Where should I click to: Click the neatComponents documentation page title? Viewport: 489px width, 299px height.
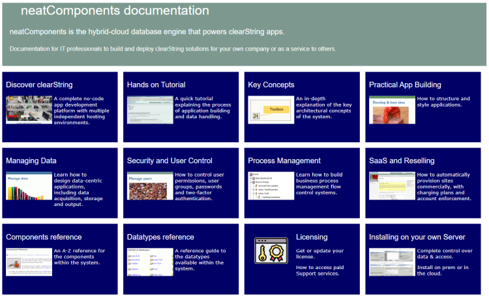115,11
